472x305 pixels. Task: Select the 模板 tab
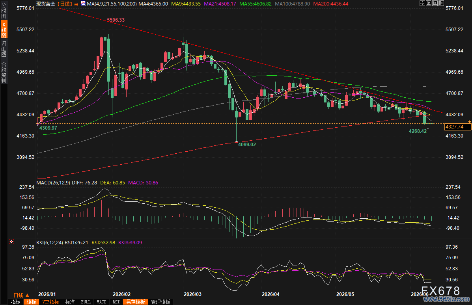pyautogui.click(x=31, y=302)
